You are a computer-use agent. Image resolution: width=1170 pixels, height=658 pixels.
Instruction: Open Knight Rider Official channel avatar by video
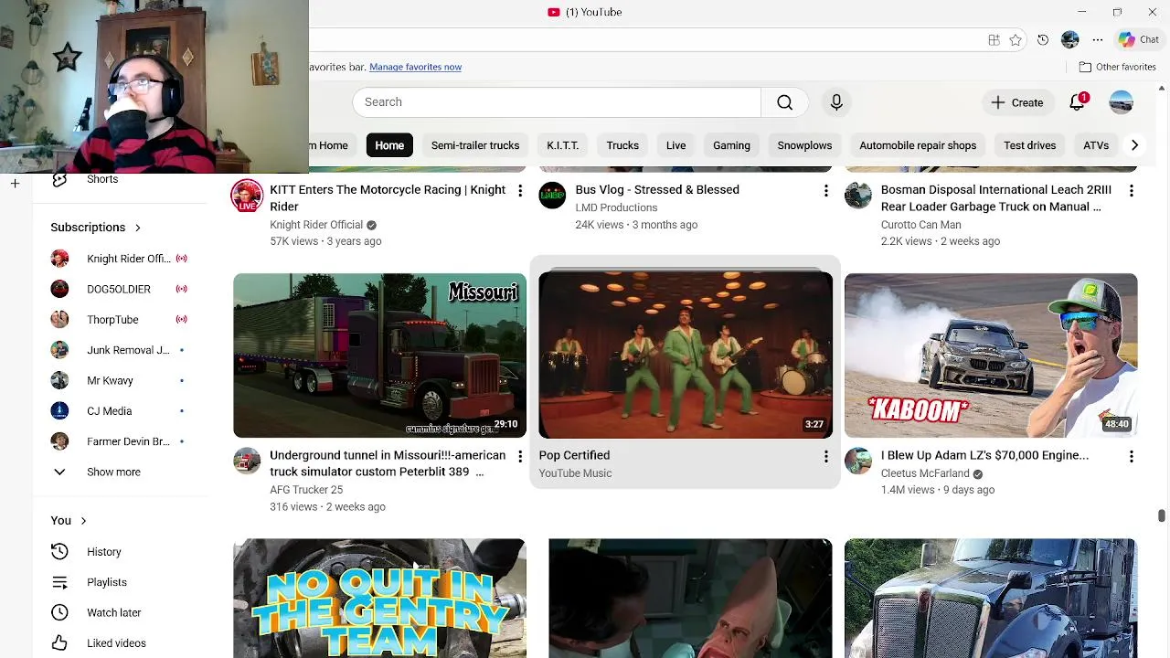(x=247, y=196)
